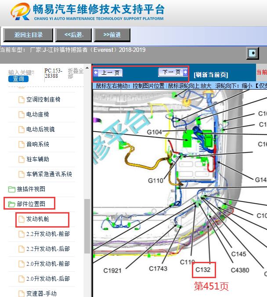Click the keyword input field 输入关键字

pos(21,72)
